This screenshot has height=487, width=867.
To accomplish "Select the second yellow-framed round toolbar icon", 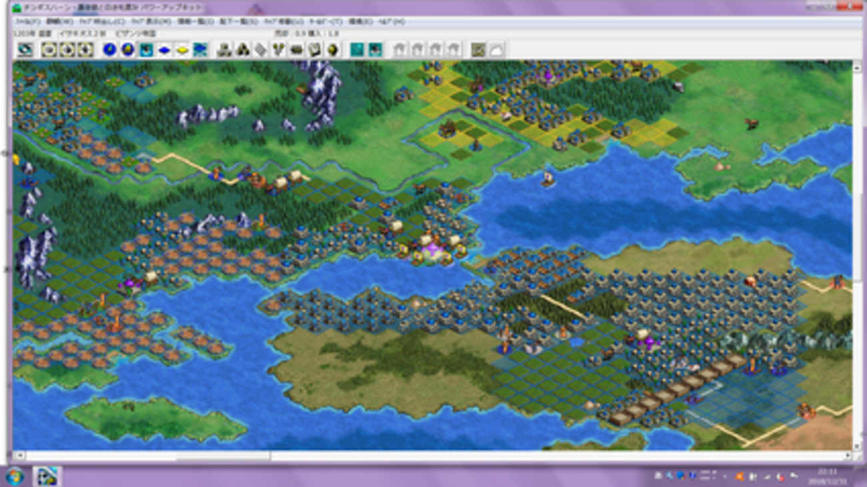I will coord(67,49).
